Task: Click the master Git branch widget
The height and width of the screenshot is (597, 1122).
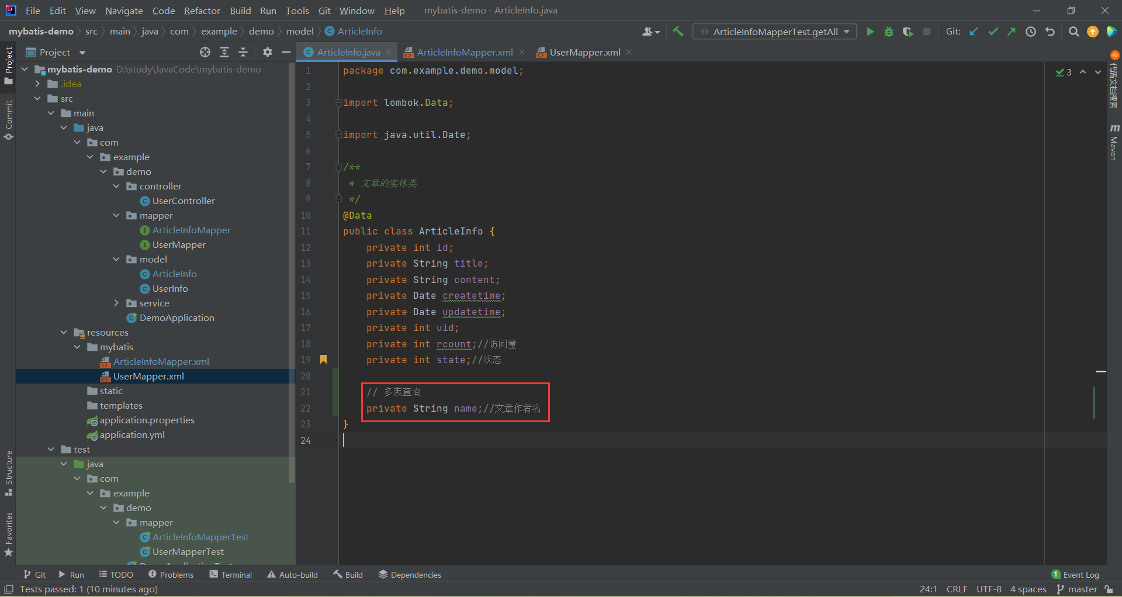Action: click(x=1077, y=589)
